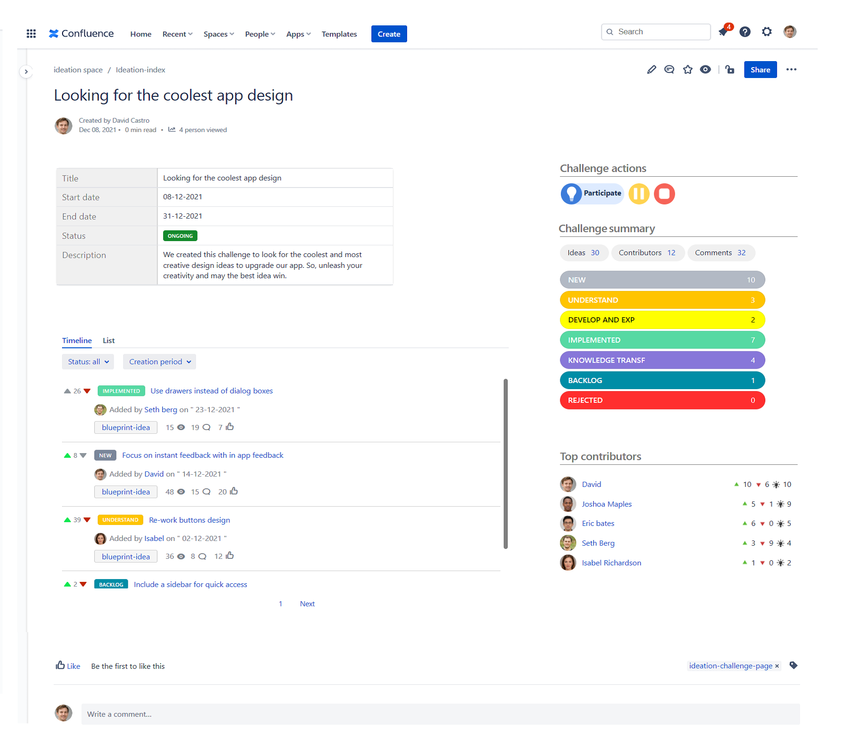Click the unlock restrictions icon

click(x=729, y=69)
